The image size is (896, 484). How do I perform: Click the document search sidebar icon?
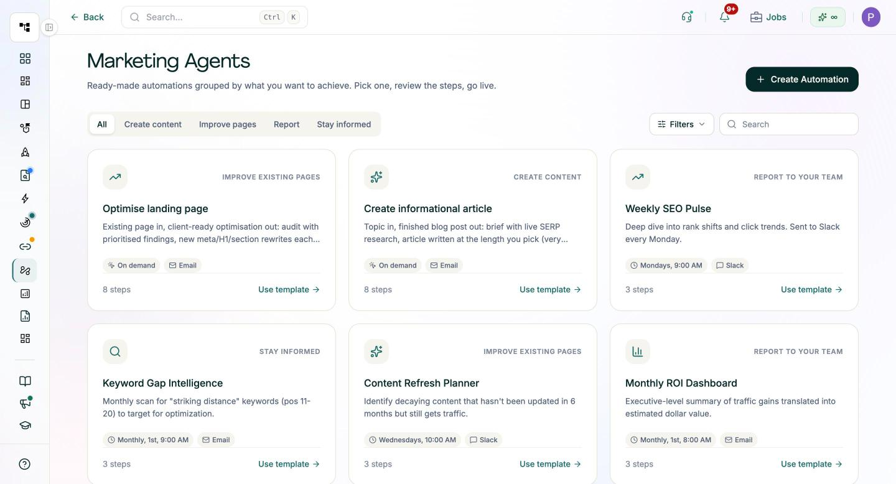coord(25,175)
